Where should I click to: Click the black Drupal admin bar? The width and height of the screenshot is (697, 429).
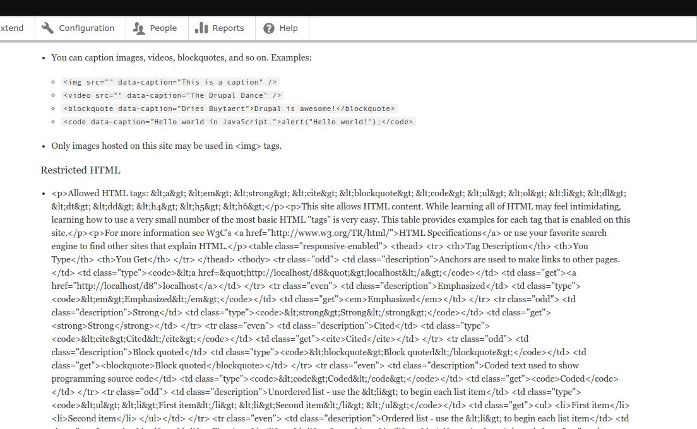tap(347, 7)
